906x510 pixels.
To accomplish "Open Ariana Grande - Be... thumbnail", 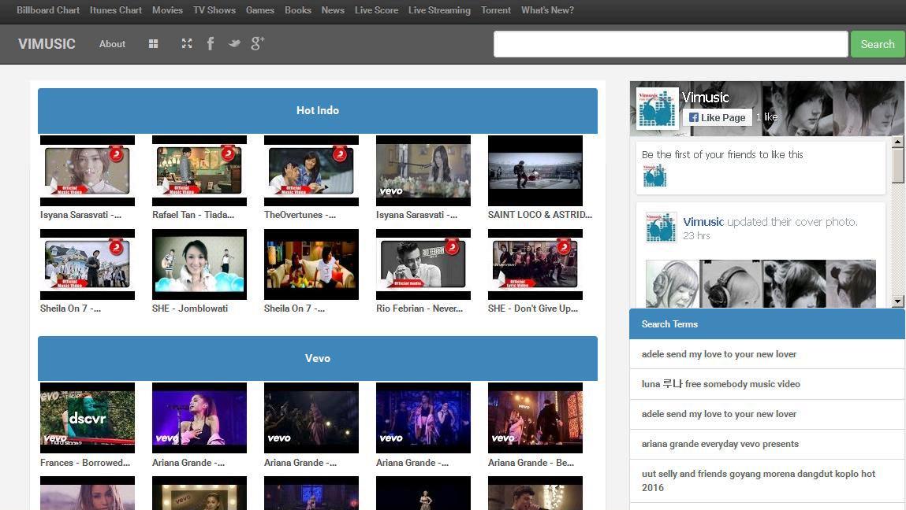I will coord(535,418).
